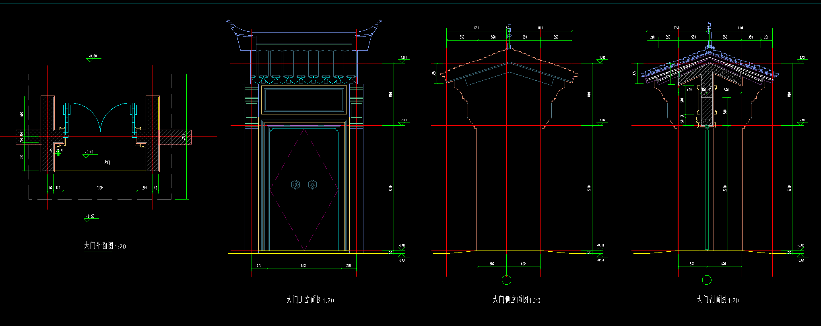Select the 大门剖面图1:20 drawing title

[x=718, y=300]
